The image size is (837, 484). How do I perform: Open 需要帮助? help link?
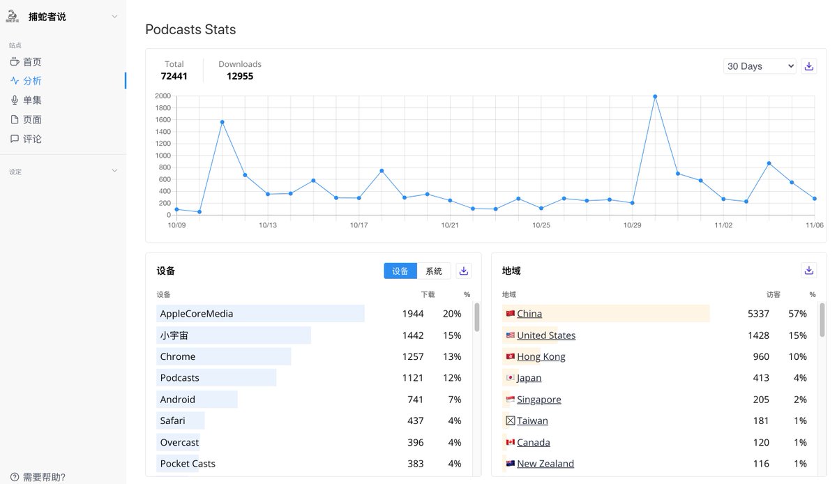pos(44,477)
